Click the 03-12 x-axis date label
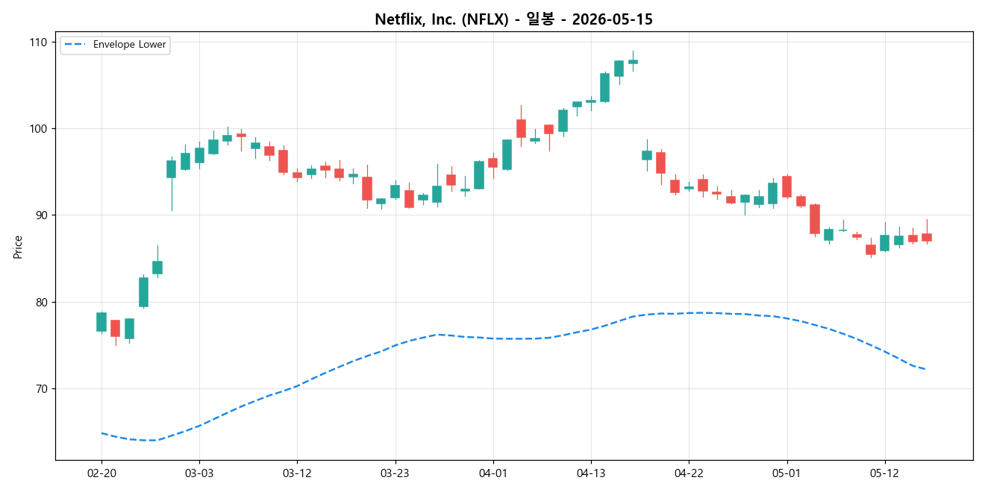 point(297,473)
